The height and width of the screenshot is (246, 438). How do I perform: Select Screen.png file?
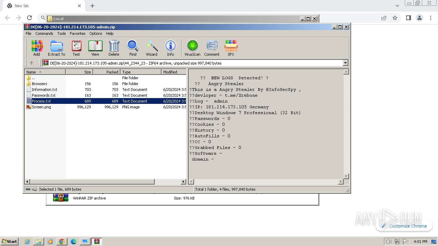(41, 107)
